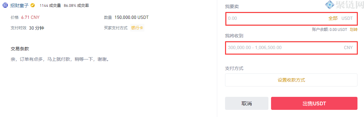364x117 pixels.
Task: Select 全部 to sell entire balance
Action: coord(333,18)
